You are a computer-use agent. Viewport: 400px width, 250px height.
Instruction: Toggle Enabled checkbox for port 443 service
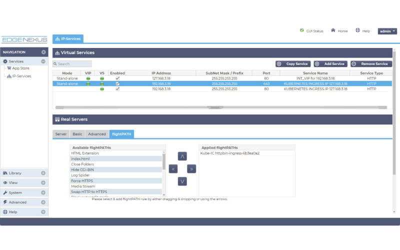click(117, 83)
